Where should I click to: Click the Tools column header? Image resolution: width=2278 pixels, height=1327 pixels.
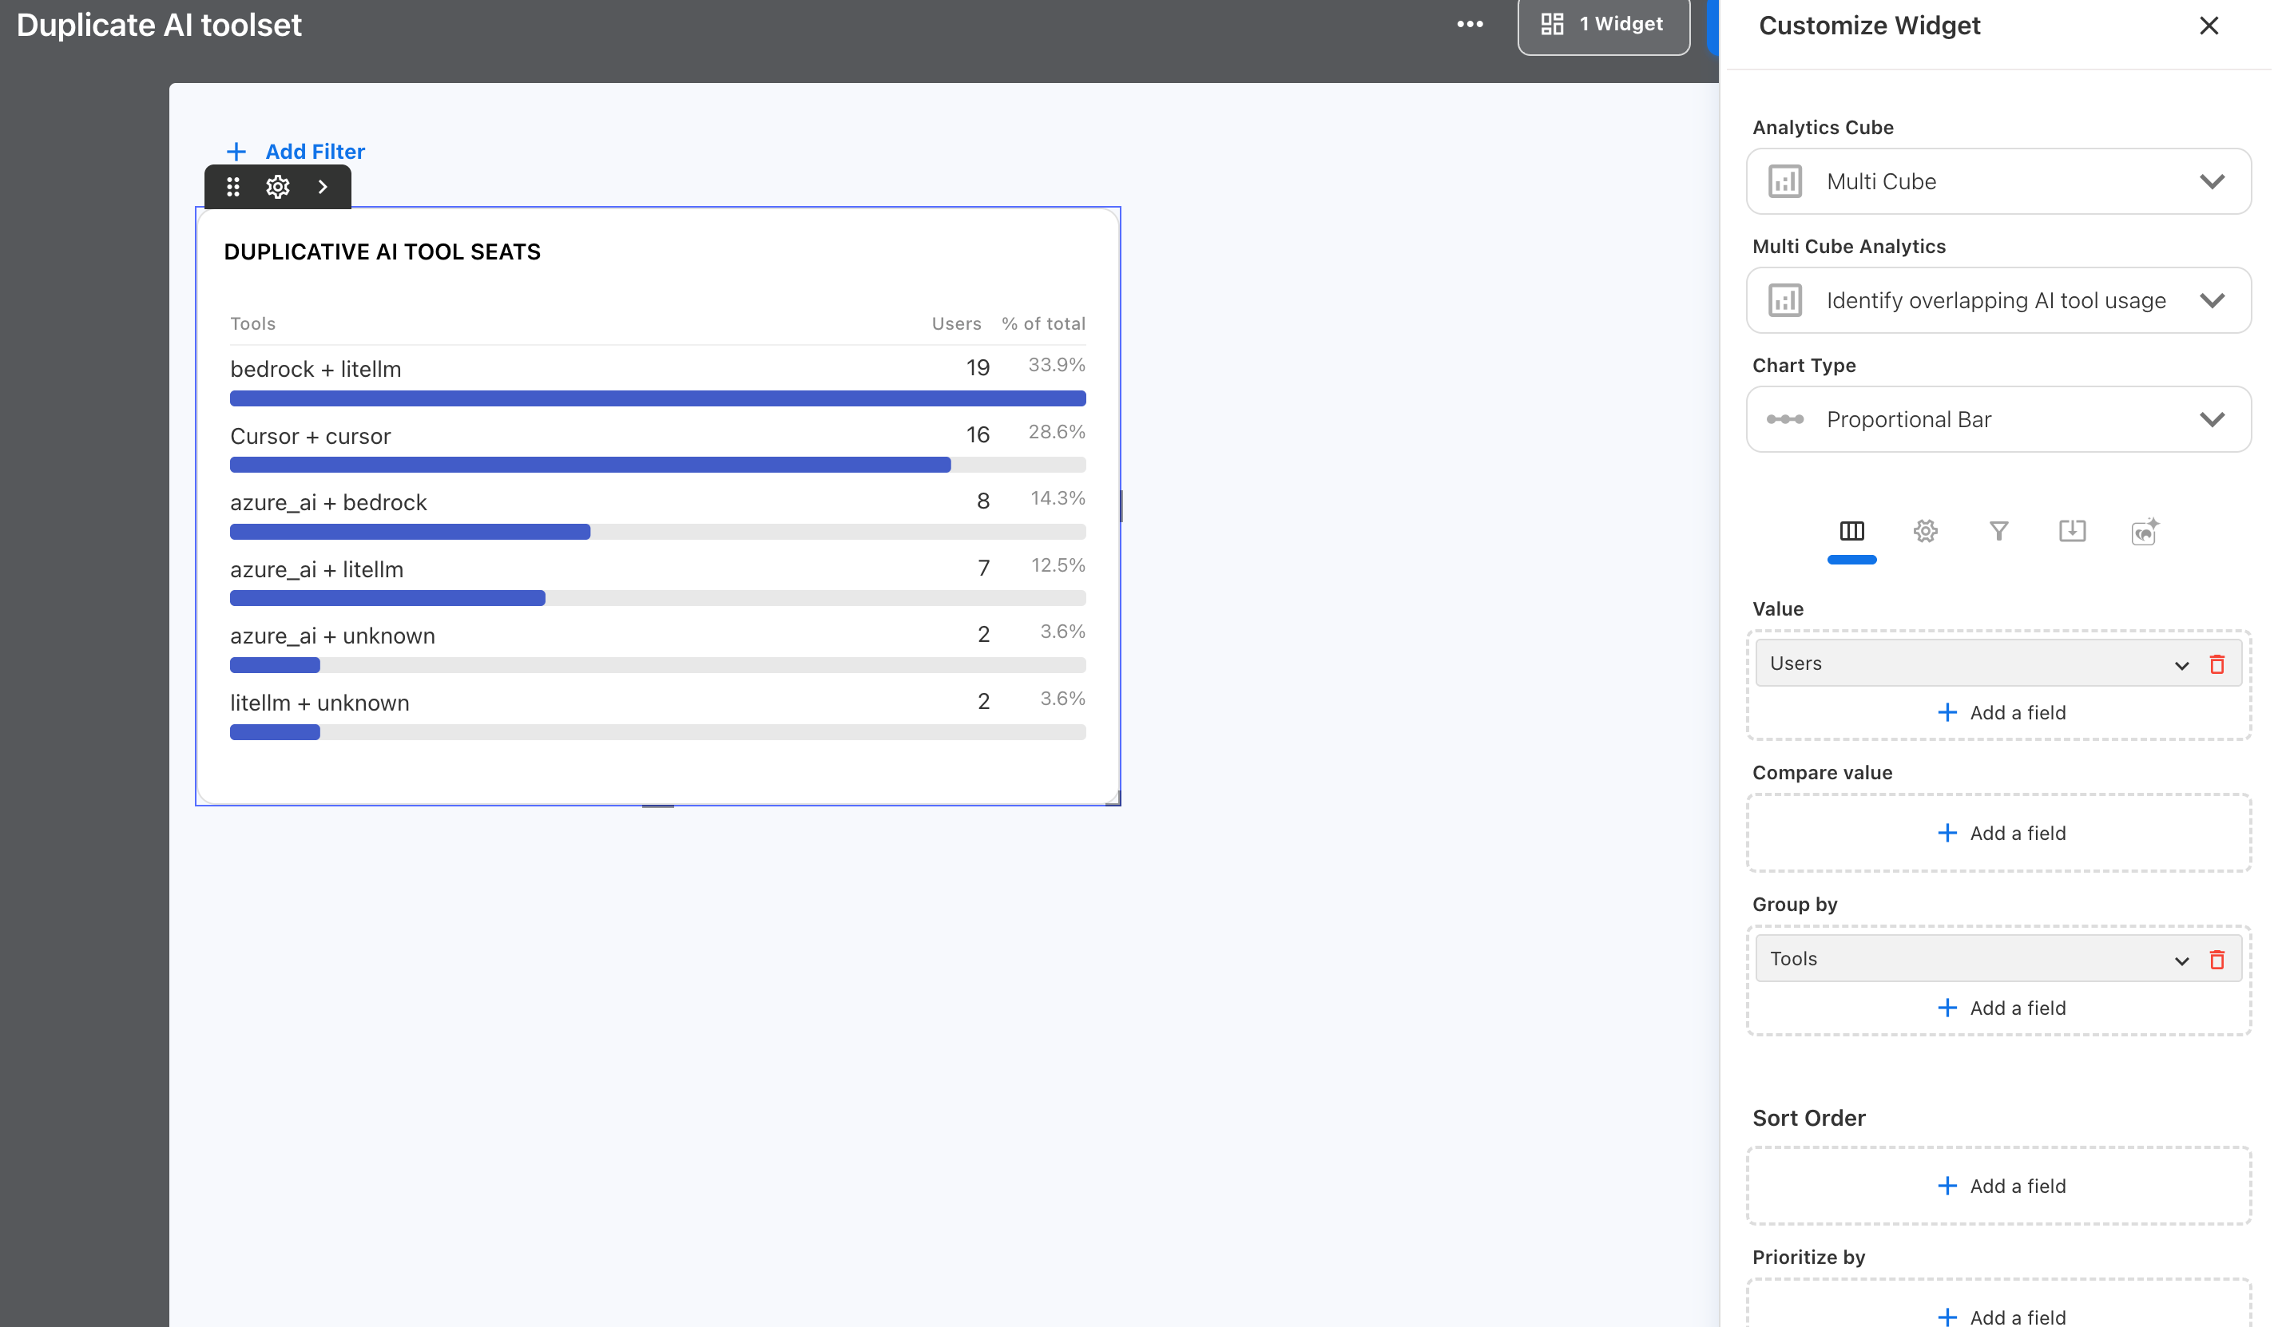[252, 323]
